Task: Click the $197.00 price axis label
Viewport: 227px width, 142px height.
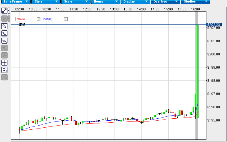Action: 213,94
